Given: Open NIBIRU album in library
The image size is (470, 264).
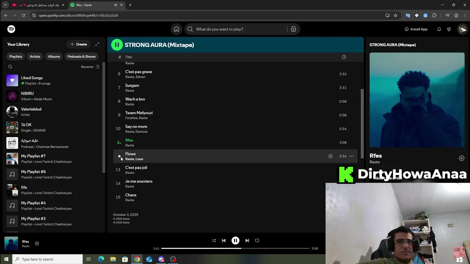Looking at the screenshot, I should click(54, 96).
